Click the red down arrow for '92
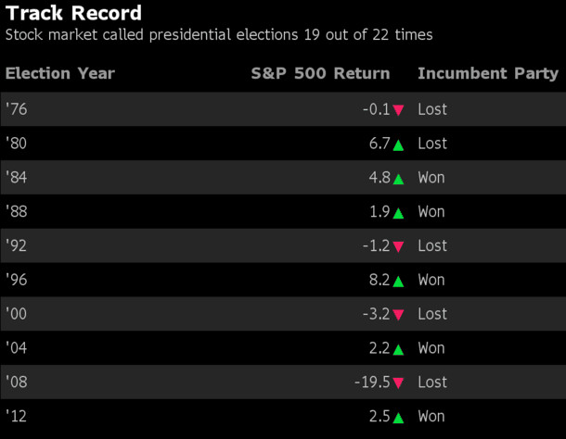 click(398, 246)
